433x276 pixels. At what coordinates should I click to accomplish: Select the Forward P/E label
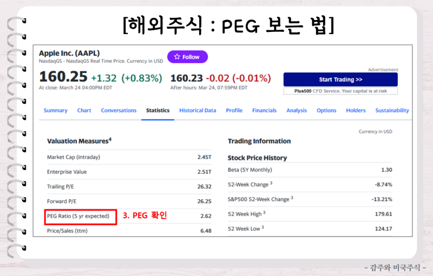62,201
